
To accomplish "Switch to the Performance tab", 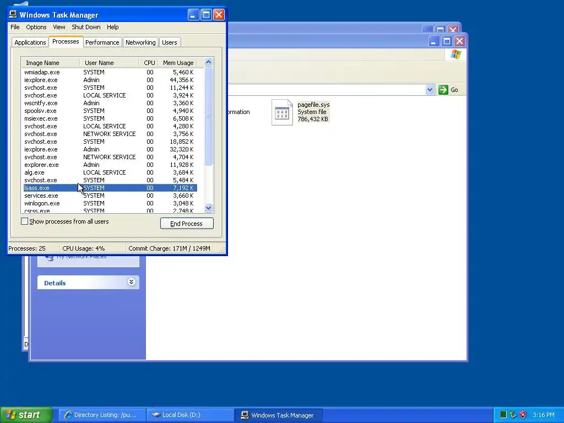I will click(x=102, y=42).
